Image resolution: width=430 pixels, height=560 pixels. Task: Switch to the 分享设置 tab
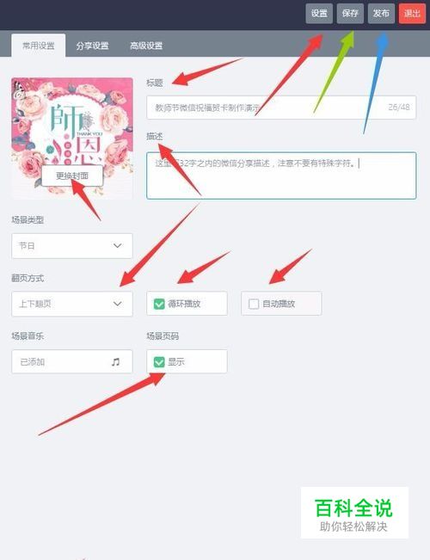click(x=92, y=46)
